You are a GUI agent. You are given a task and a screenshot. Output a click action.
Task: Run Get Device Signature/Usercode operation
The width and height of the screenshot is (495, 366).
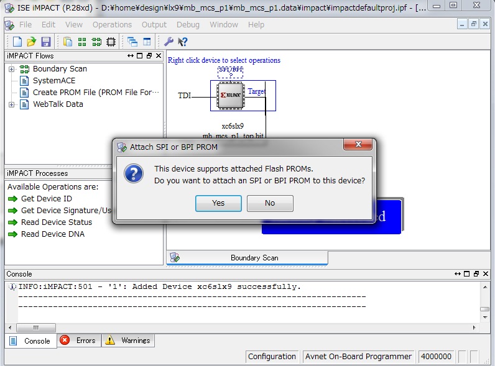pos(67,211)
